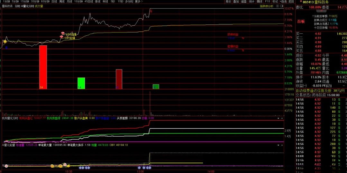The image size is (347, 173).
Task: Open the 涨跌停分析 link
Action: click(x=266, y=6)
